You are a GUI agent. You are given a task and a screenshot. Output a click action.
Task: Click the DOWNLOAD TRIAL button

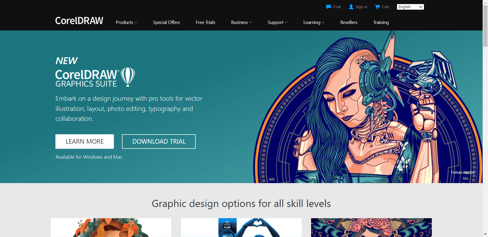pos(159,141)
